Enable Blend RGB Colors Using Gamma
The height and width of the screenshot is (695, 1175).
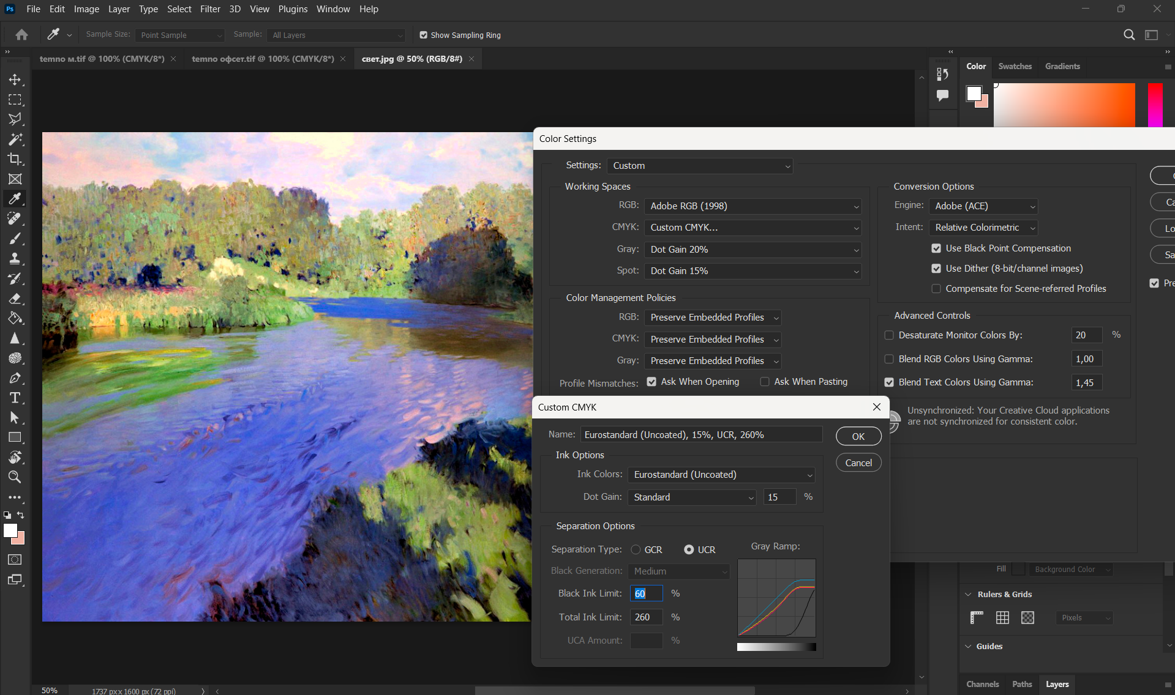(x=889, y=359)
